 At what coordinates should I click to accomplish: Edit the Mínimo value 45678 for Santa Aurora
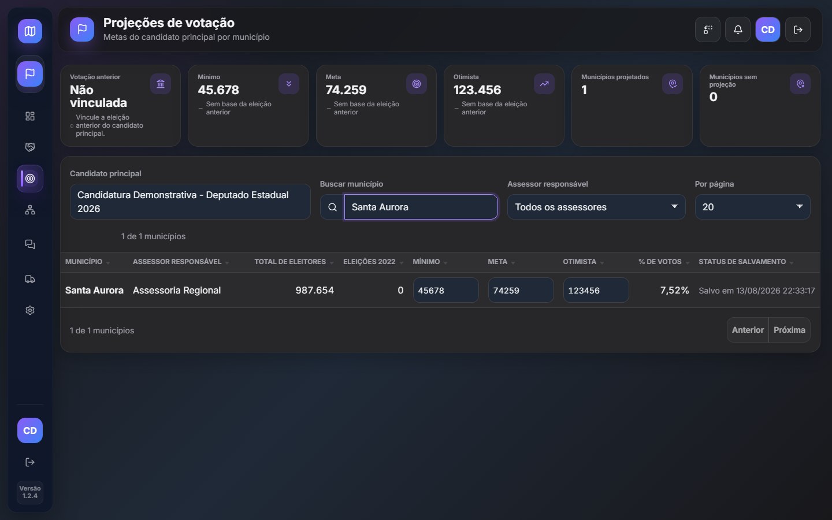click(x=445, y=290)
